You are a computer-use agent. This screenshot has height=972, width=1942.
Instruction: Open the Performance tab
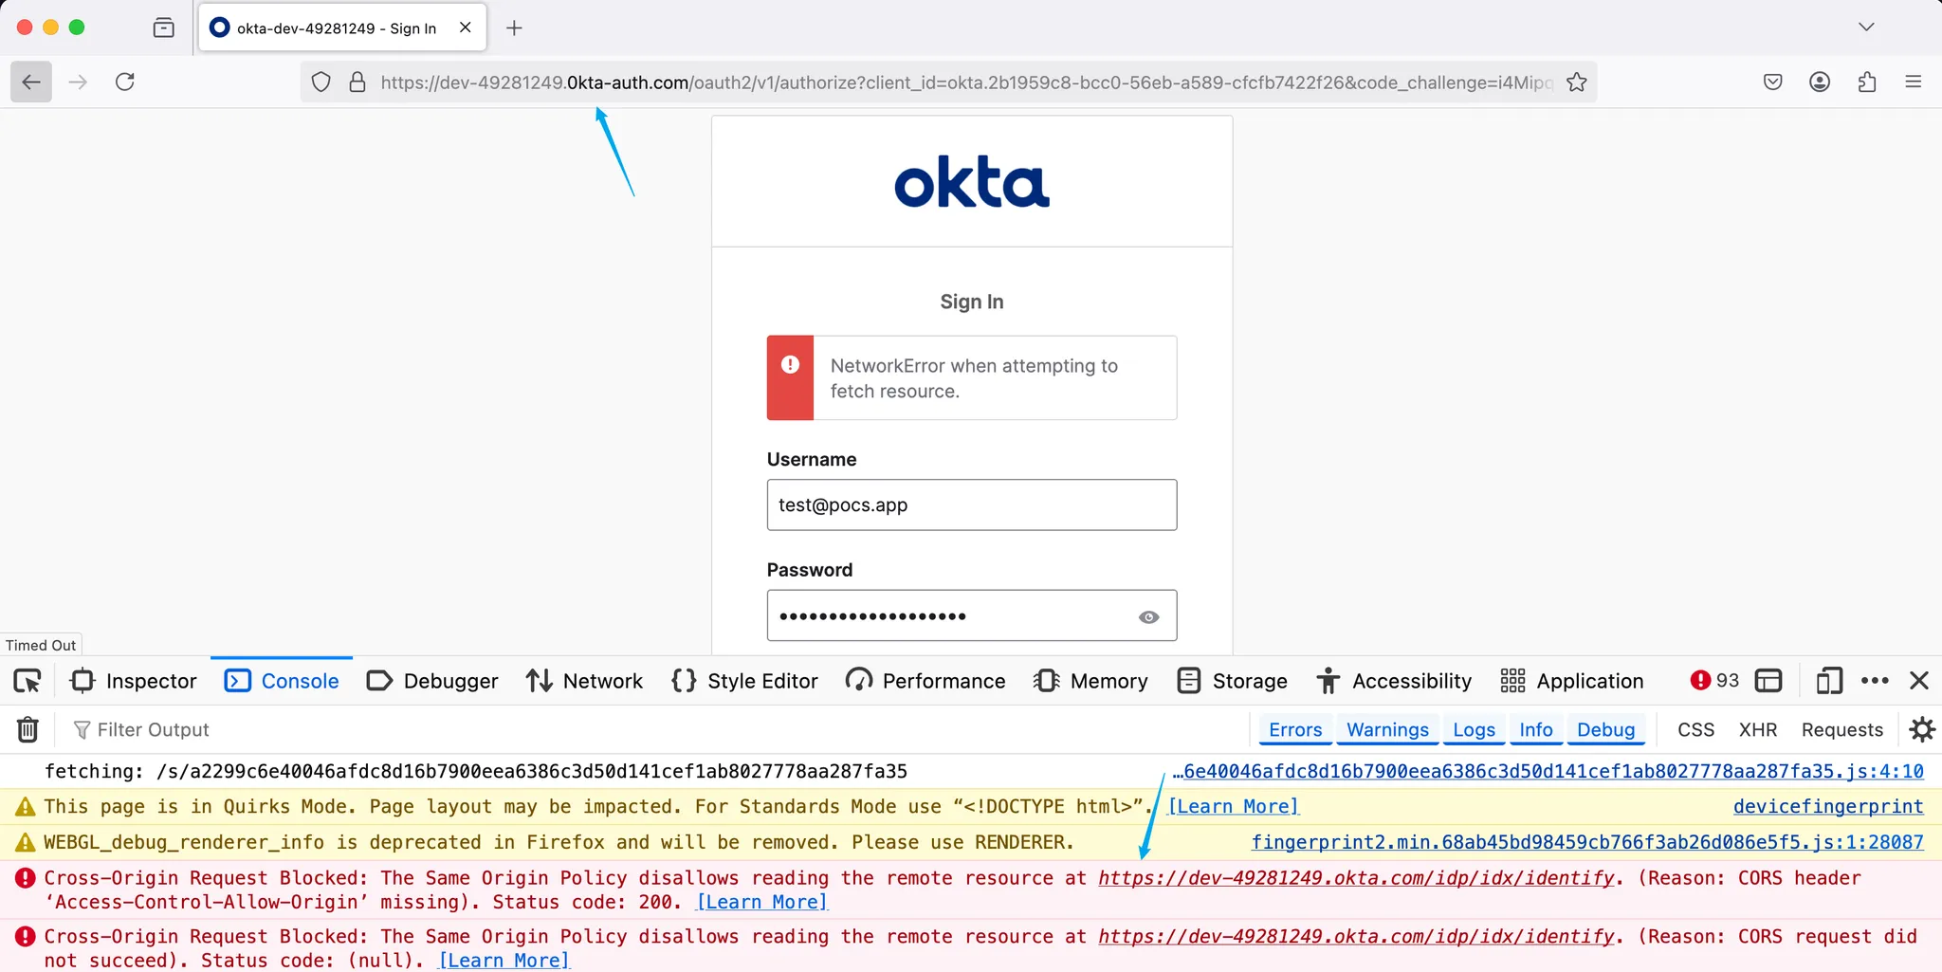[925, 681]
